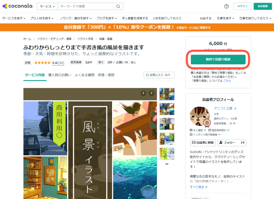The width and height of the screenshot is (274, 199).
Task: Expand ブログを探す menu
Action: point(107,18)
